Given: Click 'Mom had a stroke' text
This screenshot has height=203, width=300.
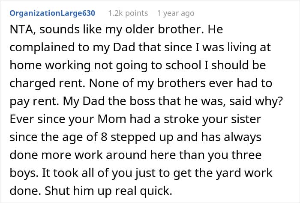Looking at the screenshot, I should (x=148, y=119).
